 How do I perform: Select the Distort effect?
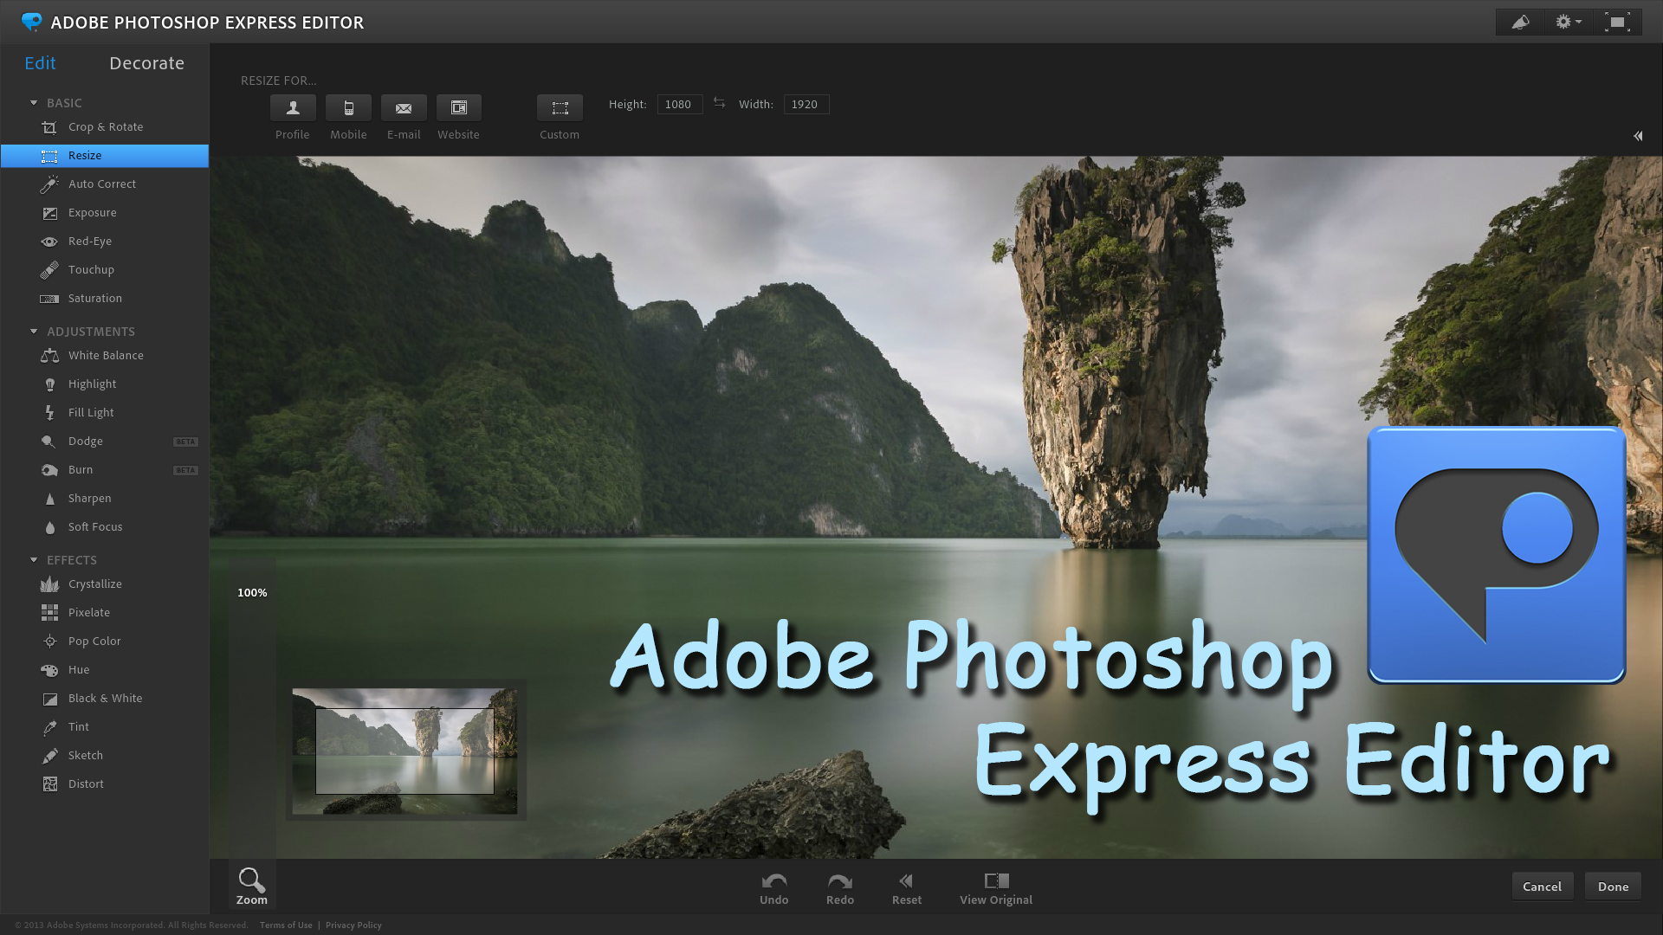click(86, 783)
